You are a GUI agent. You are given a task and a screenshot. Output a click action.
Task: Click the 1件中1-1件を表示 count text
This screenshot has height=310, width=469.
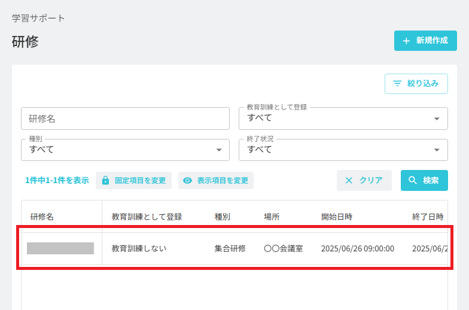(x=57, y=181)
